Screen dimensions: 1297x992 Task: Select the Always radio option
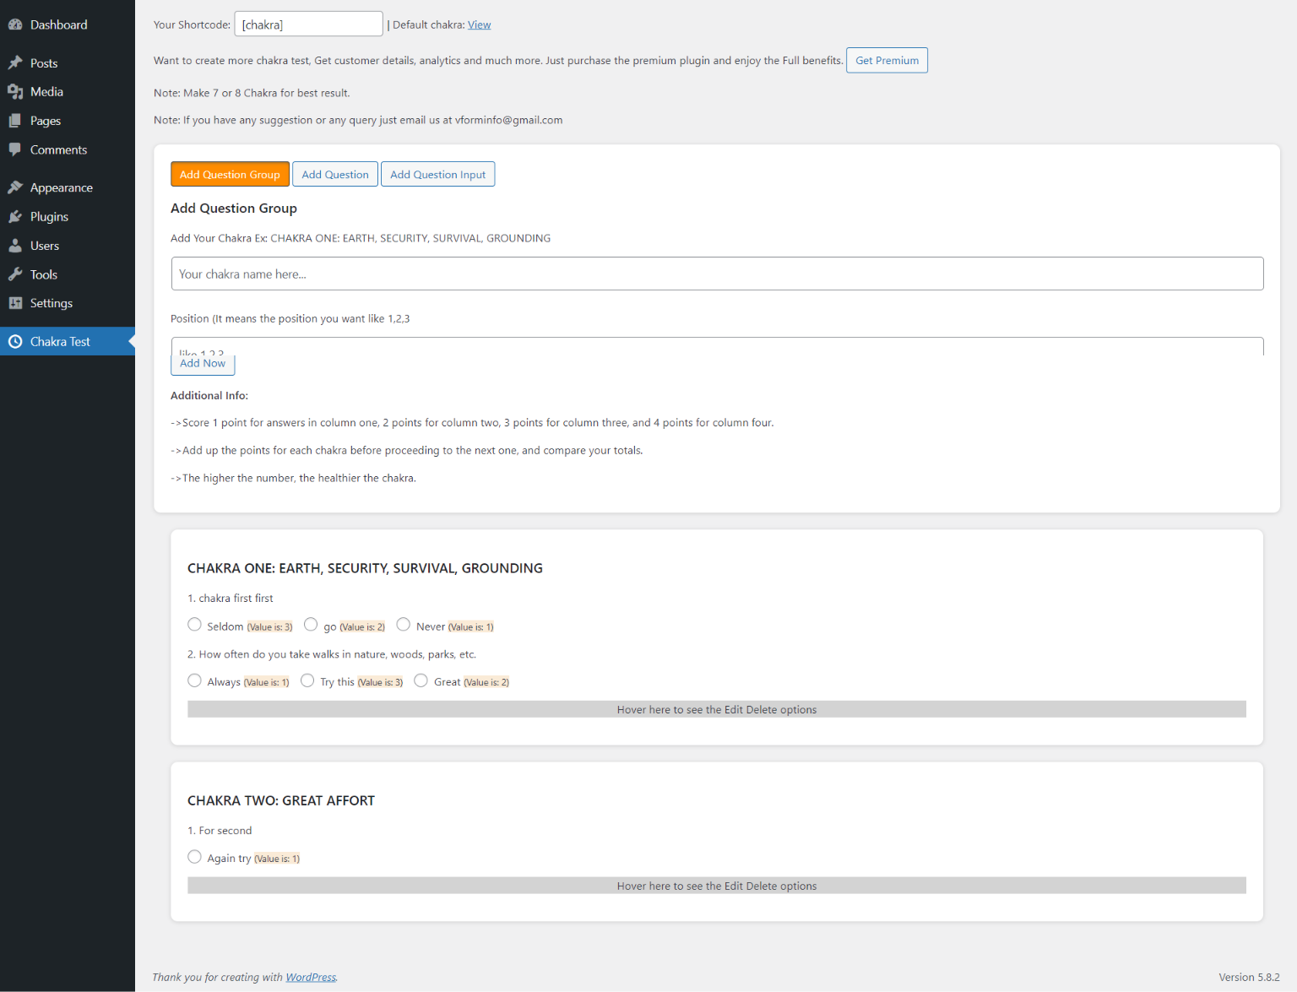tap(195, 680)
